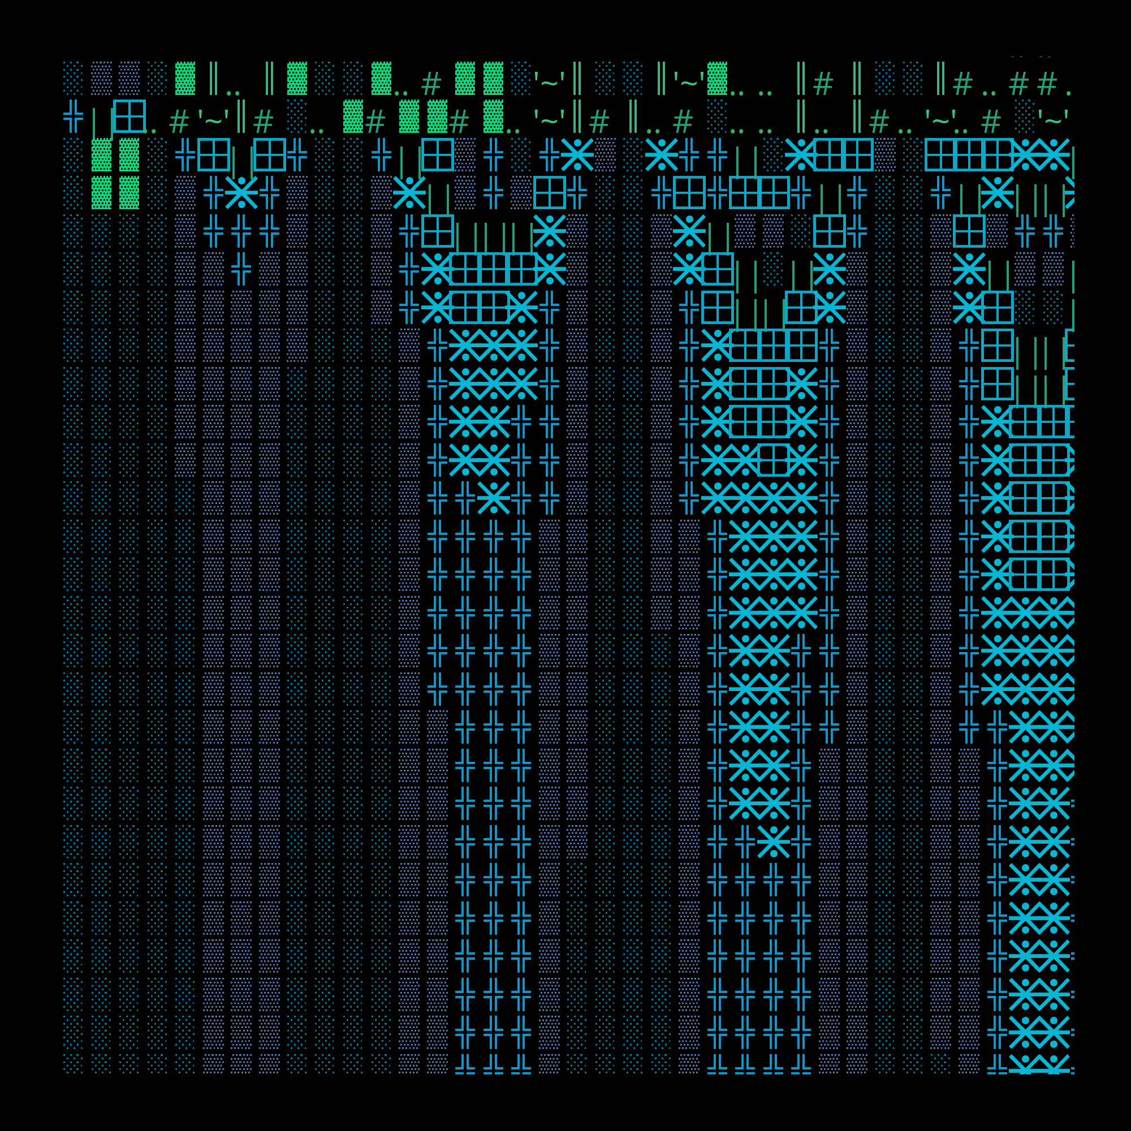Click the first '~' tilde glyph in the second row

213,122
